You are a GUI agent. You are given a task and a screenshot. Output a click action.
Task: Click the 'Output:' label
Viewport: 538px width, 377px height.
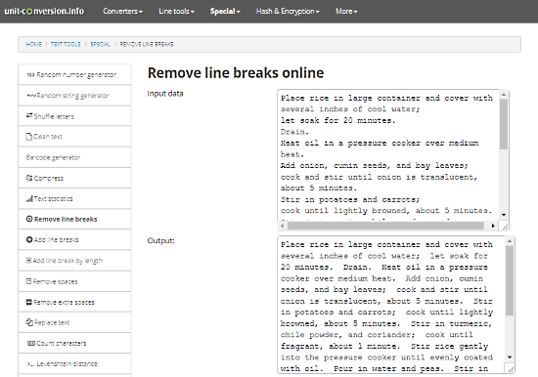pyautogui.click(x=161, y=240)
